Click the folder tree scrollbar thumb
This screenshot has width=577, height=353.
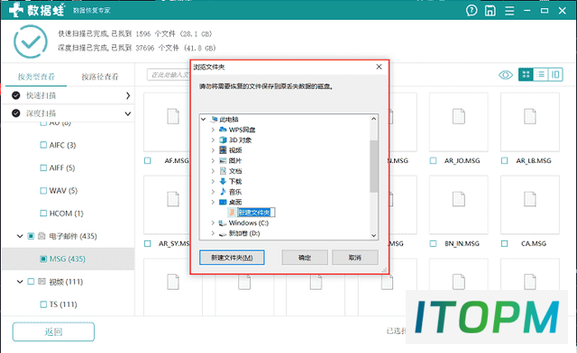[x=374, y=166]
